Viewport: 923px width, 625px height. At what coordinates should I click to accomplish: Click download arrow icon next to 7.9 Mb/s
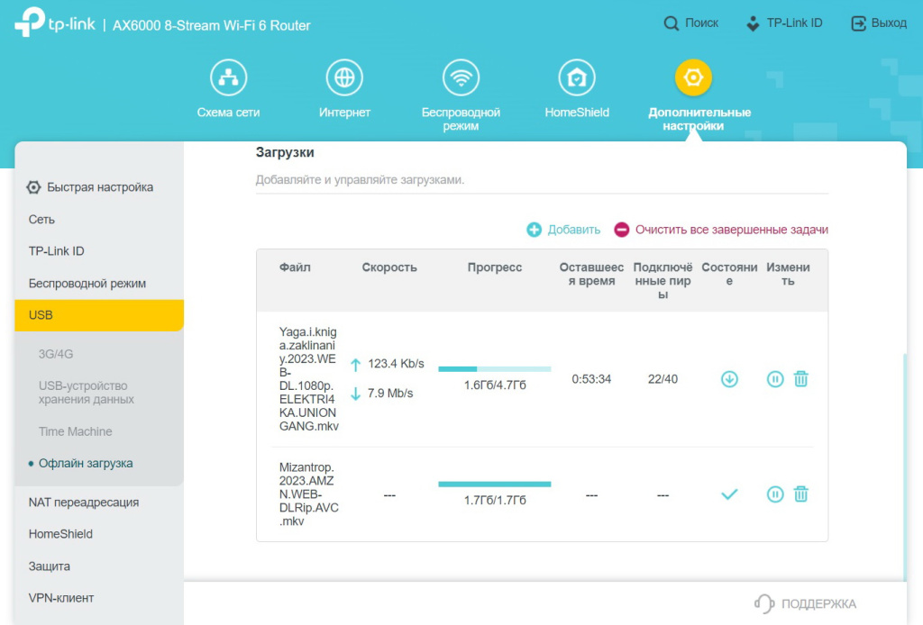(355, 394)
